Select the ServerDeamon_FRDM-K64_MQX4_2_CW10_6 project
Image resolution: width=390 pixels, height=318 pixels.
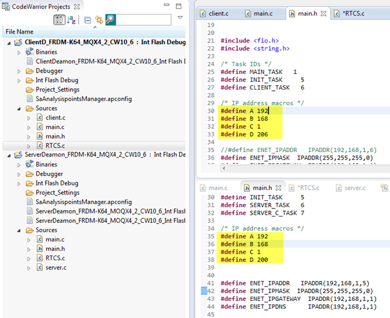(105, 155)
